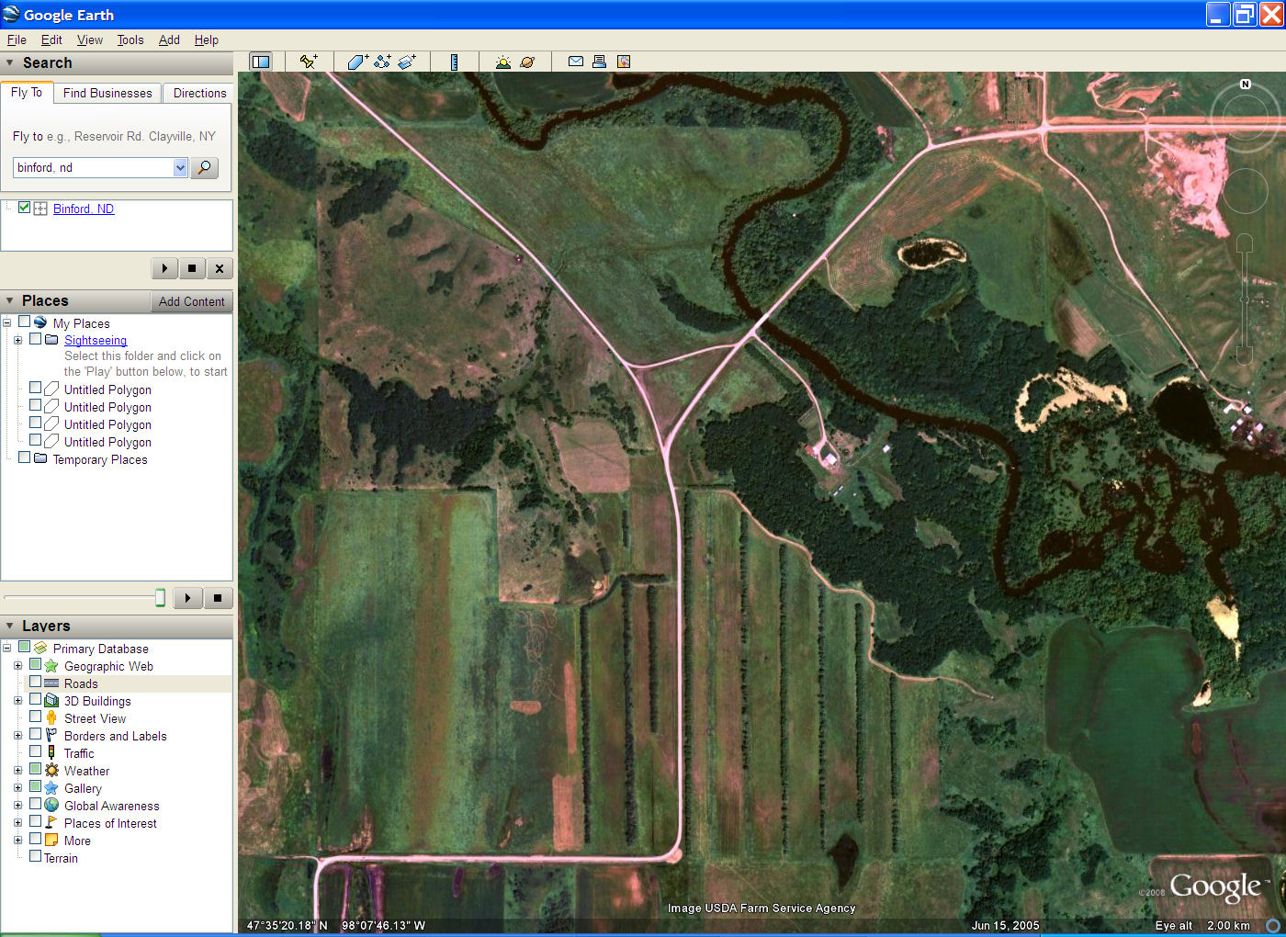This screenshot has width=1286, height=937.
Task: Click the 3D Buildings layer icon
Action: (51, 700)
